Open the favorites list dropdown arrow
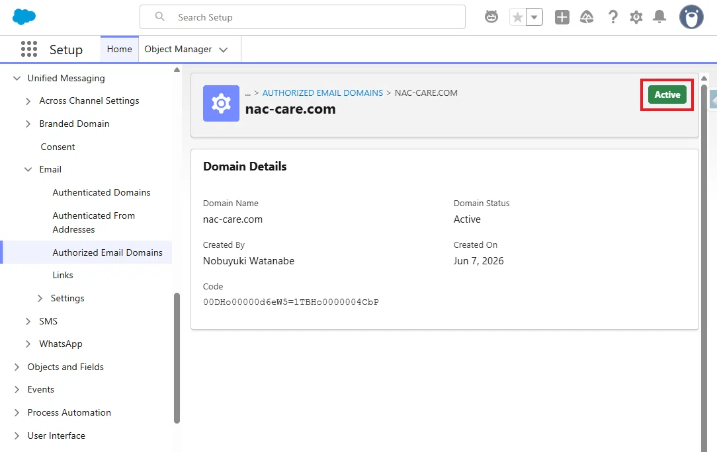Image resolution: width=717 pixels, height=452 pixels. (534, 17)
